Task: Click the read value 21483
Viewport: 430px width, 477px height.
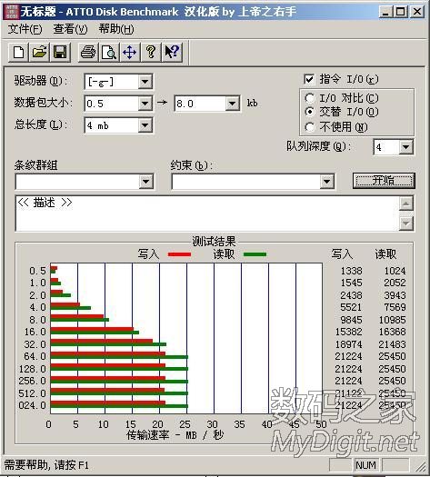Action: coord(392,344)
